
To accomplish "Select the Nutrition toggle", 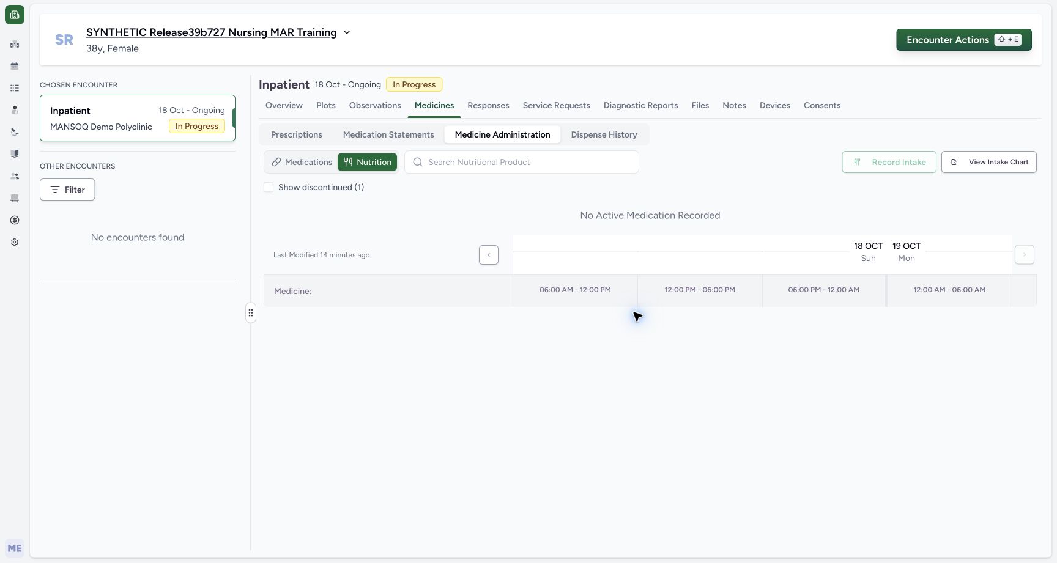I will coord(368,162).
